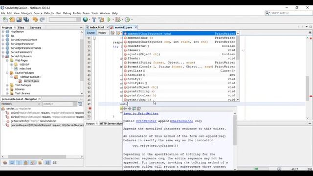
Task: Open the Tools menu
Action: [94, 13]
